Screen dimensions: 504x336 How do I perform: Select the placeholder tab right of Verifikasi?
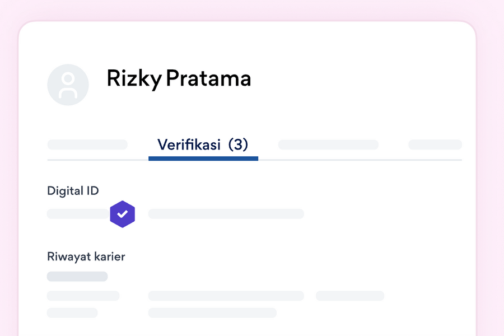328,144
